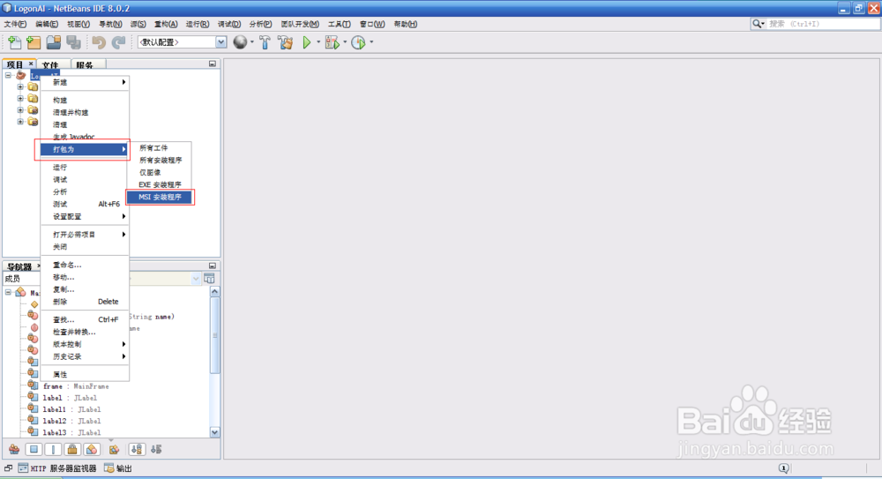Choose 仅图像 in the submenu
The image size is (882, 479).
(160, 172)
